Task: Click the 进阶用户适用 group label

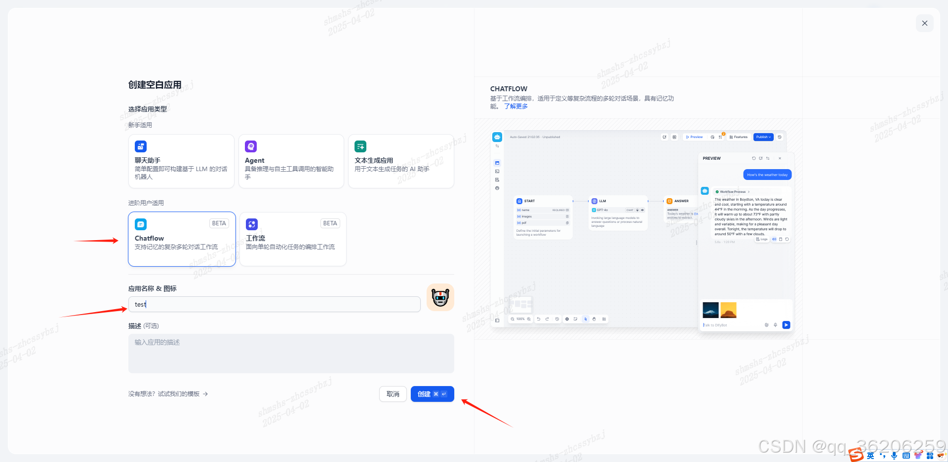Action: 146,203
